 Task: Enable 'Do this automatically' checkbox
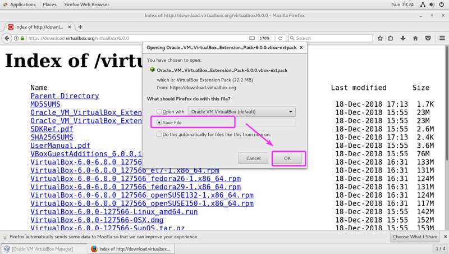(159, 135)
